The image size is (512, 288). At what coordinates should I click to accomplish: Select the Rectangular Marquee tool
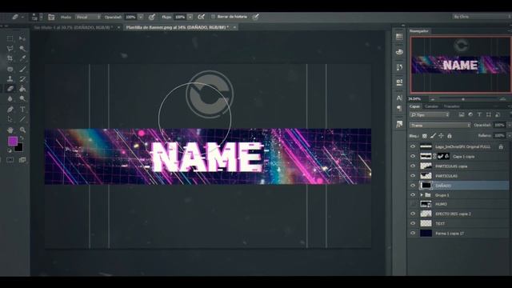click(10, 38)
